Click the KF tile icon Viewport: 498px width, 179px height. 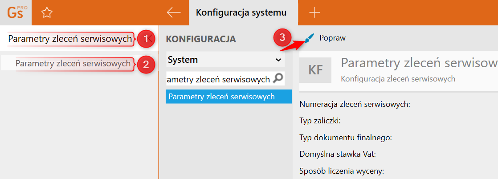pos(316,70)
